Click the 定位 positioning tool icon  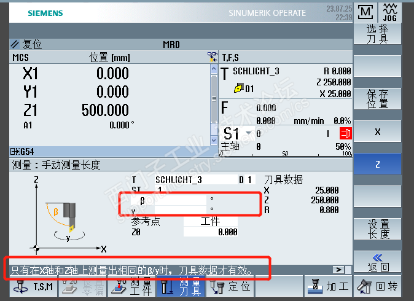(217, 286)
